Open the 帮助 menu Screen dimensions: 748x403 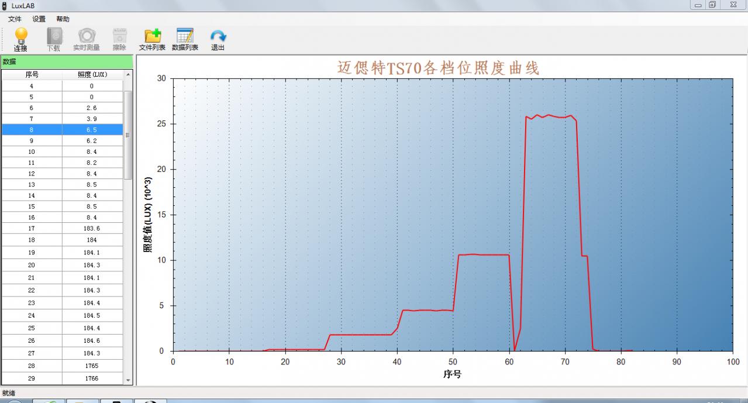[x=63, y=19]
